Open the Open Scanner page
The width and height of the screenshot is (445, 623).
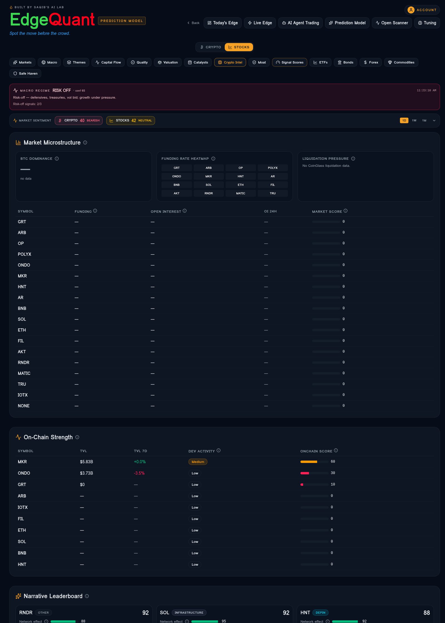(x=392, y=23)
